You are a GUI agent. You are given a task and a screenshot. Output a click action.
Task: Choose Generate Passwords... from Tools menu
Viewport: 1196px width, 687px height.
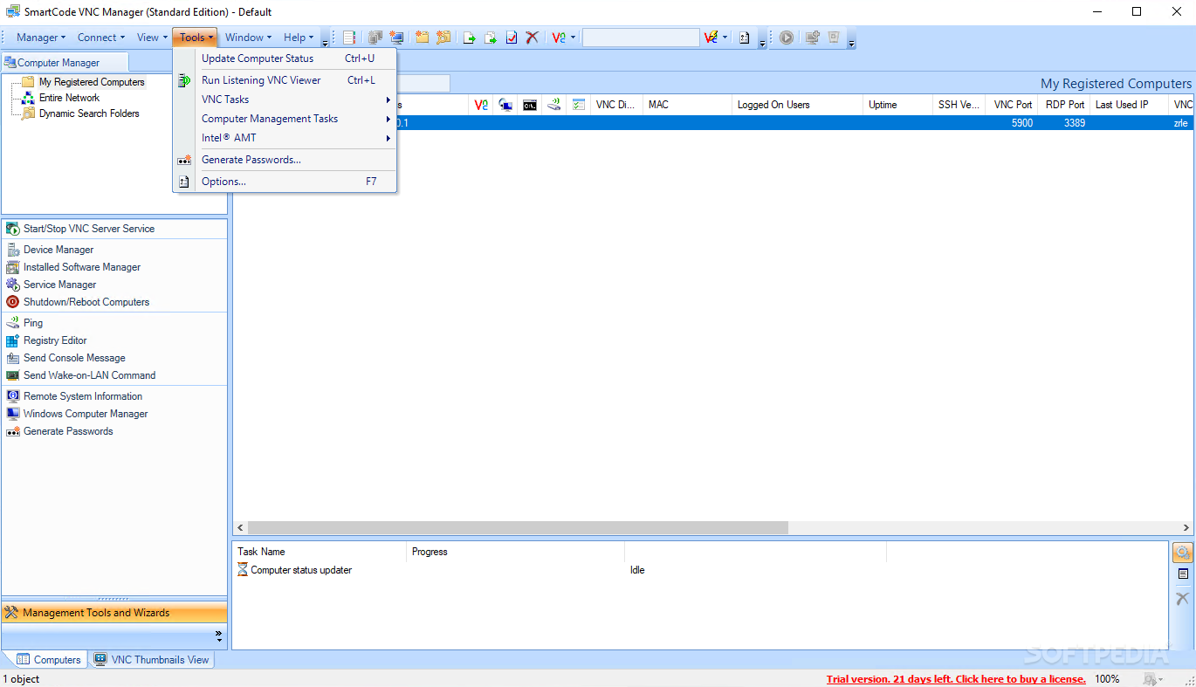(285, 160)
